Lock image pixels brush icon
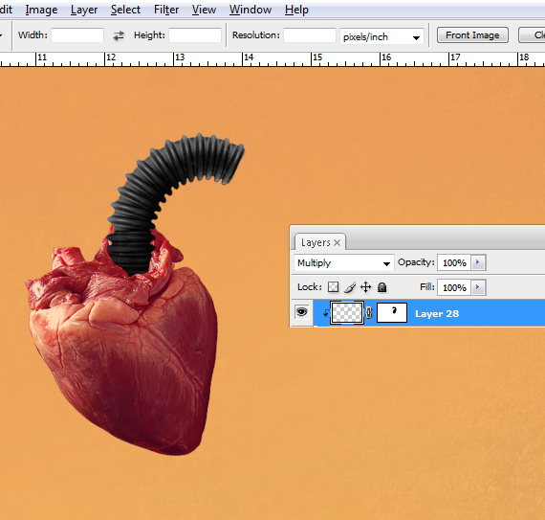This screenshot has width=545, height=520. point(350,287)
